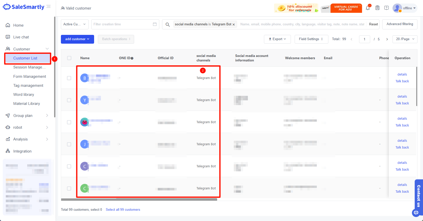
Task: Open the clipboard task icon in header
Action: (377, 8)
